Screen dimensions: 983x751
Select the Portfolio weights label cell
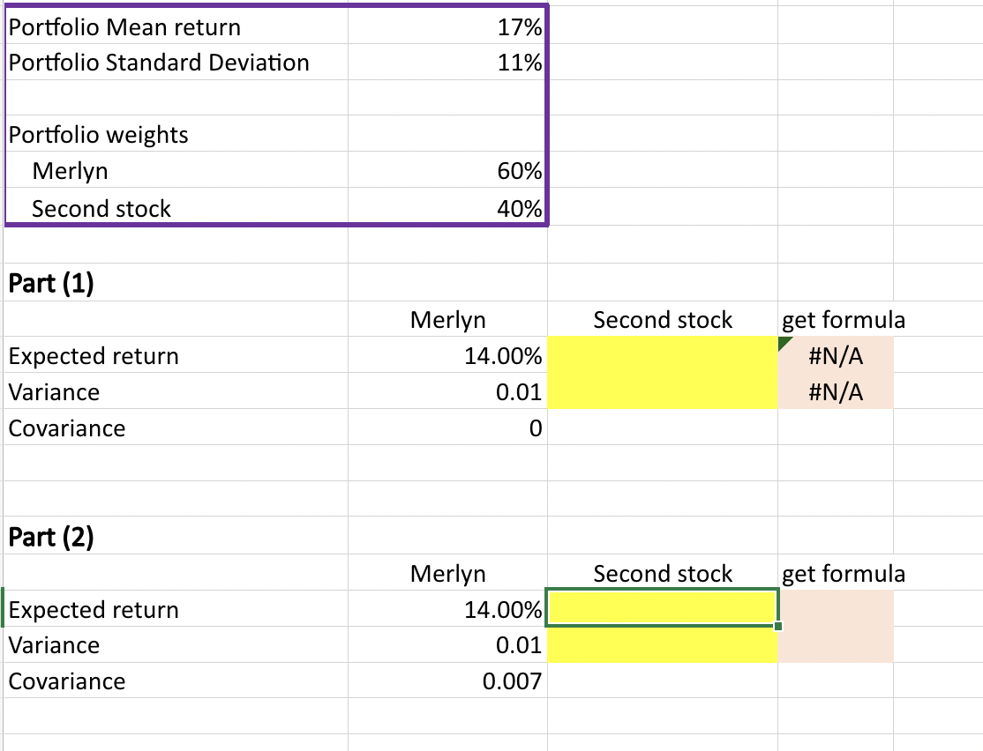[176, 135]
